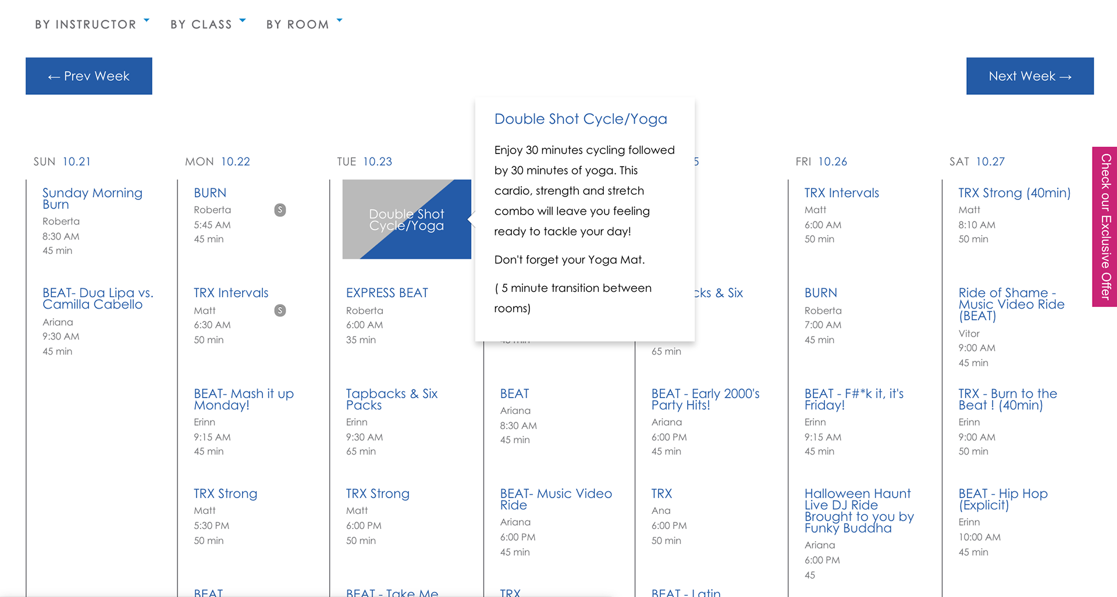Expand the By Room filter dropdown
The height and width of the screenshot is (597, 1117).
pyautogui.click(x=304, y=24)
